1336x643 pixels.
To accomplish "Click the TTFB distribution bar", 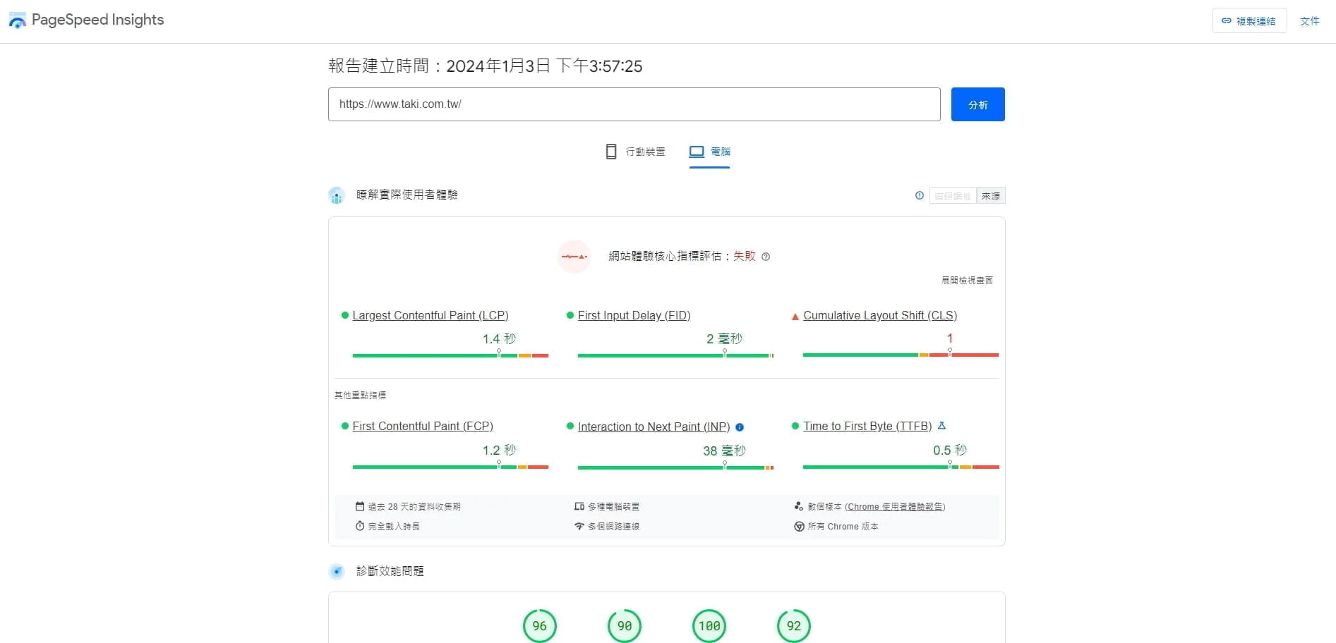I will (901, 467).
